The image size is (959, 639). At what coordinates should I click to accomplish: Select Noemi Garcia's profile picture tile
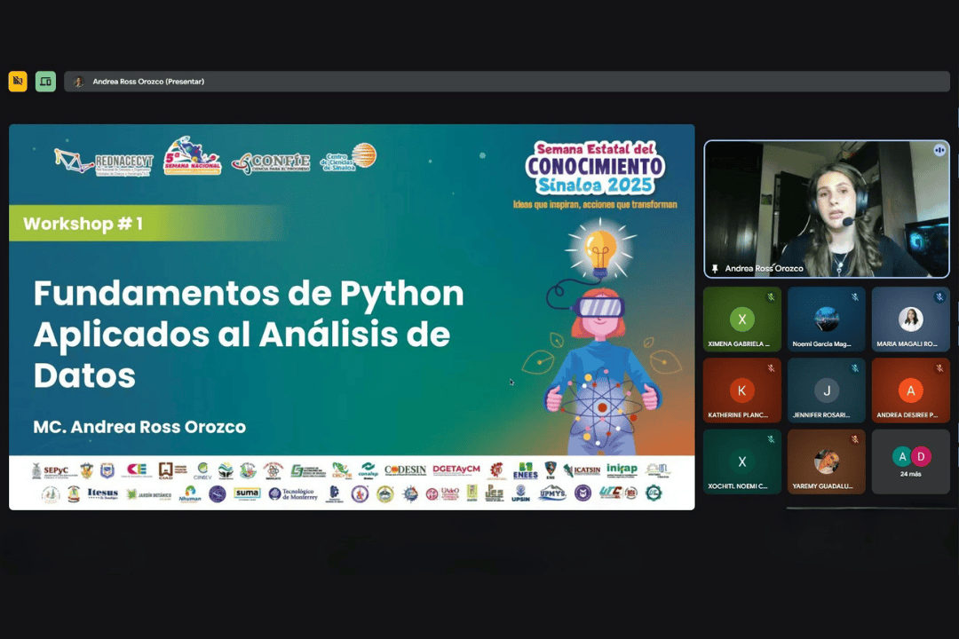(826, 319)
